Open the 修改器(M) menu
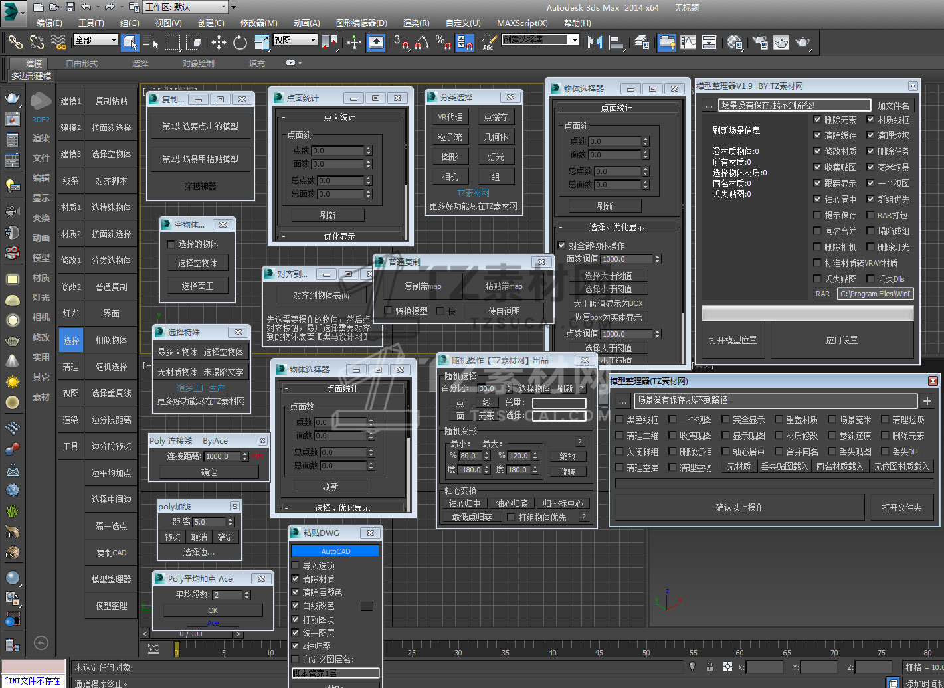 tap(259, 23)
